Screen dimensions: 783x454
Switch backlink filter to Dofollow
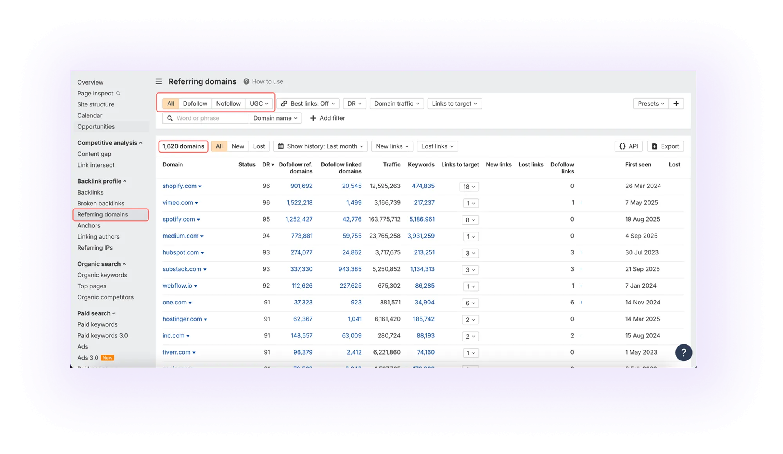point(195,103)
